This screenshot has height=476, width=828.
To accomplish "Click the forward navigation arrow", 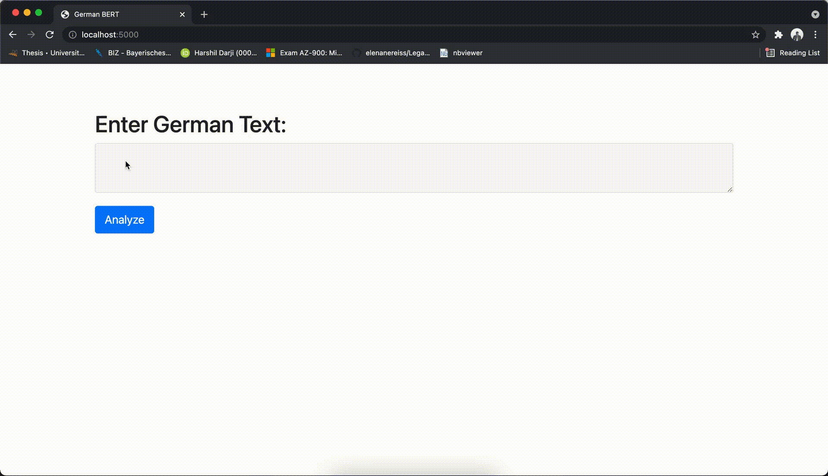I will click(31, 34).
